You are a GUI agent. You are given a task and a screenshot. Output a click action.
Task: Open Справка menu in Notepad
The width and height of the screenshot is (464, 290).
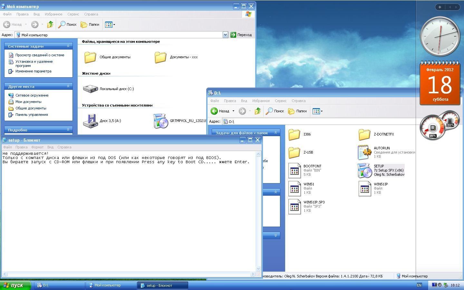point(64,147)
